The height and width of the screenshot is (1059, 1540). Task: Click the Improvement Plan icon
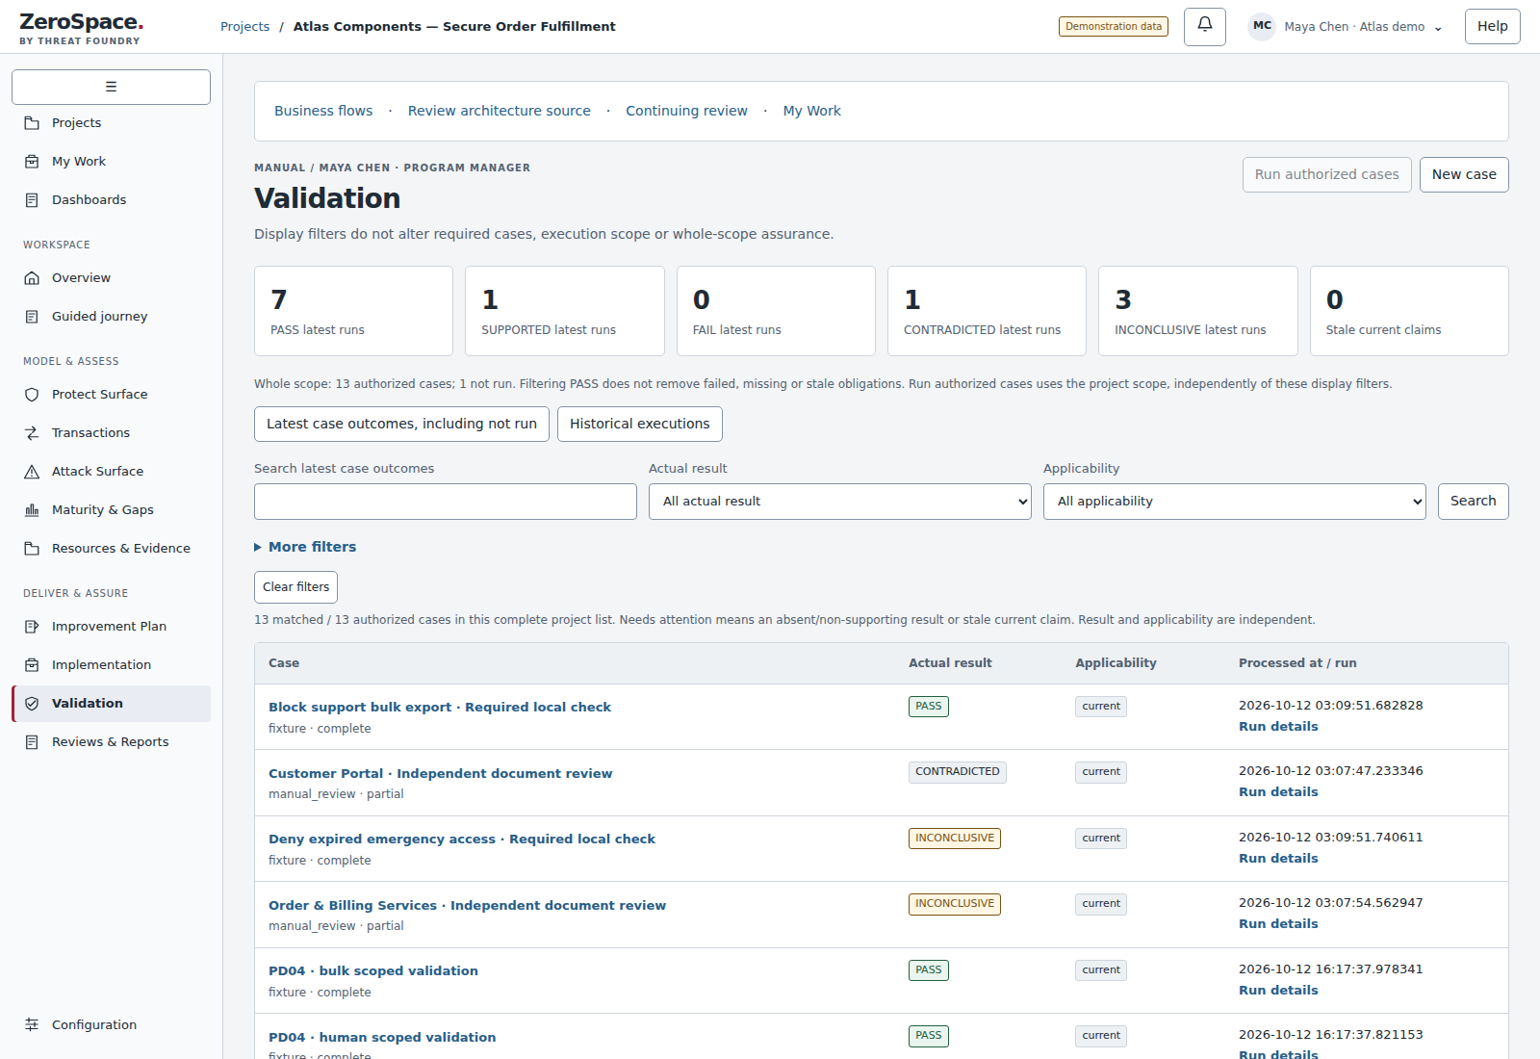click(32, 627)
